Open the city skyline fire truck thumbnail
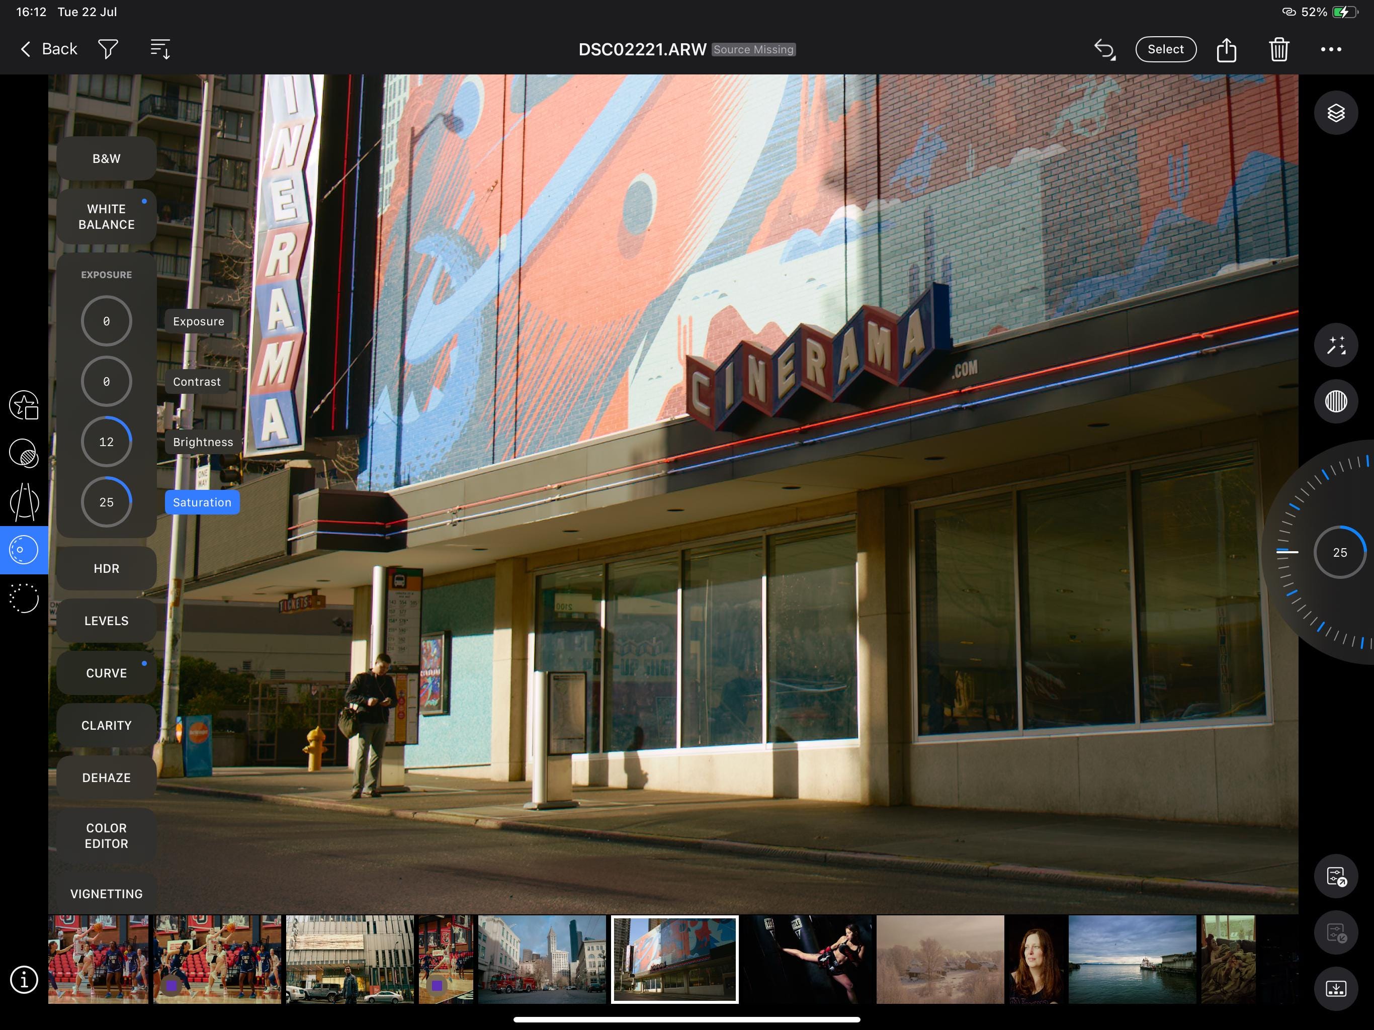The image size is (1374, 1030). [x=542, y=959]
